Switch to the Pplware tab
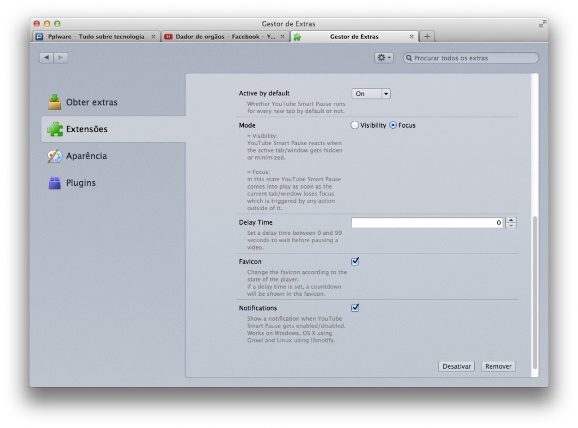 pyautogui.click(x=96, y=37)
